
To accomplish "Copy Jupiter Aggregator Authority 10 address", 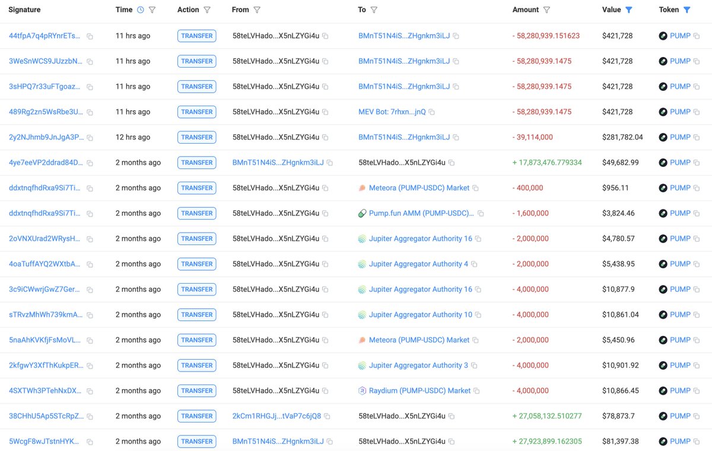I will [478, 315].
